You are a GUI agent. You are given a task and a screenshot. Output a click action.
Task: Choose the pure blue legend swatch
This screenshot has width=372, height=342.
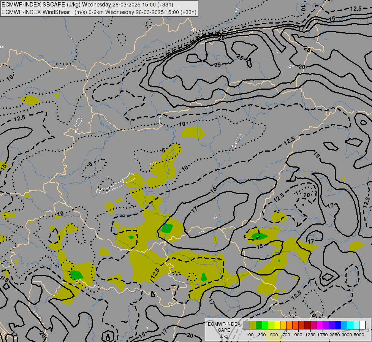tap(338, 325)
